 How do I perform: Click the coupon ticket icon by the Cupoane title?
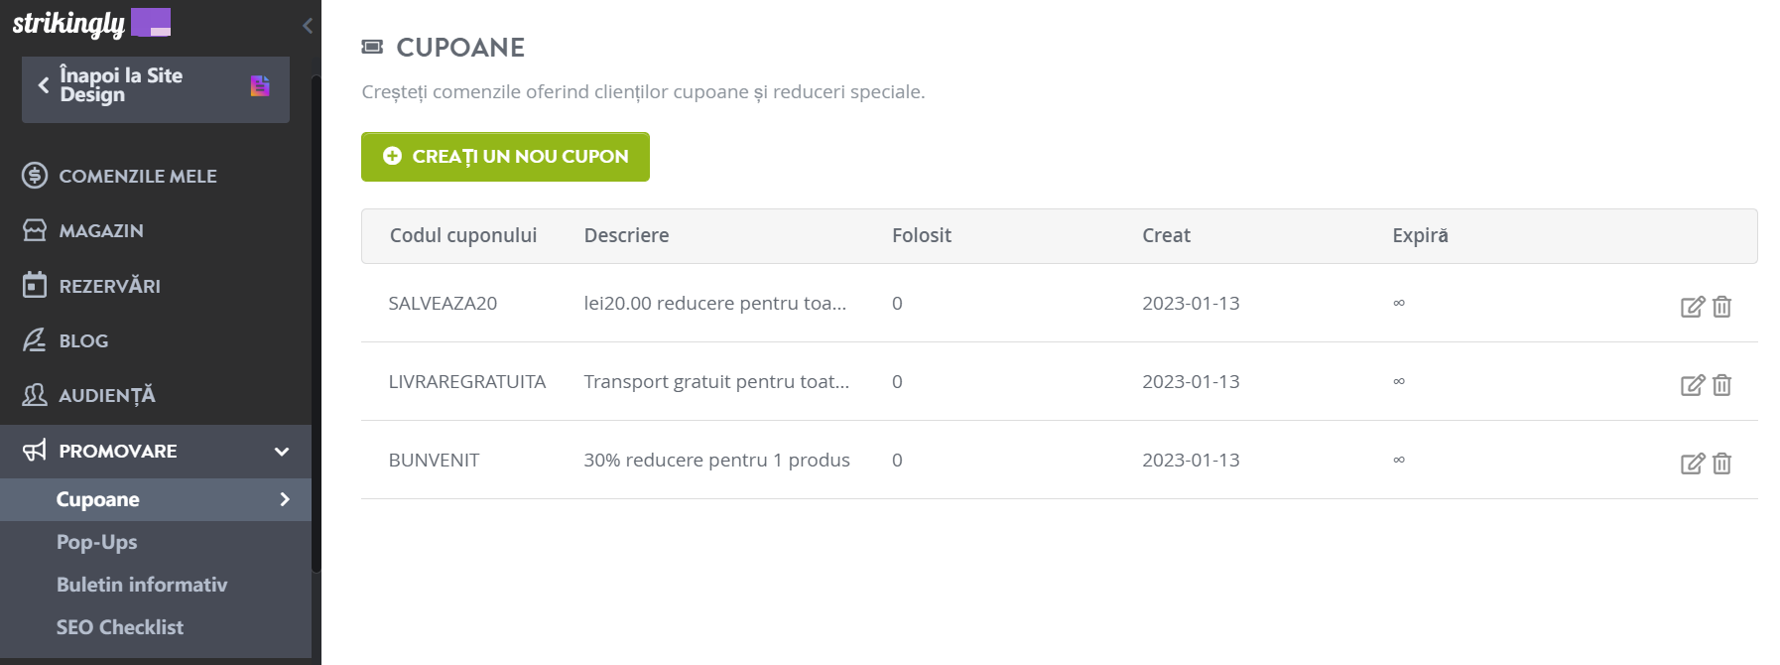[x=372, y=47]
